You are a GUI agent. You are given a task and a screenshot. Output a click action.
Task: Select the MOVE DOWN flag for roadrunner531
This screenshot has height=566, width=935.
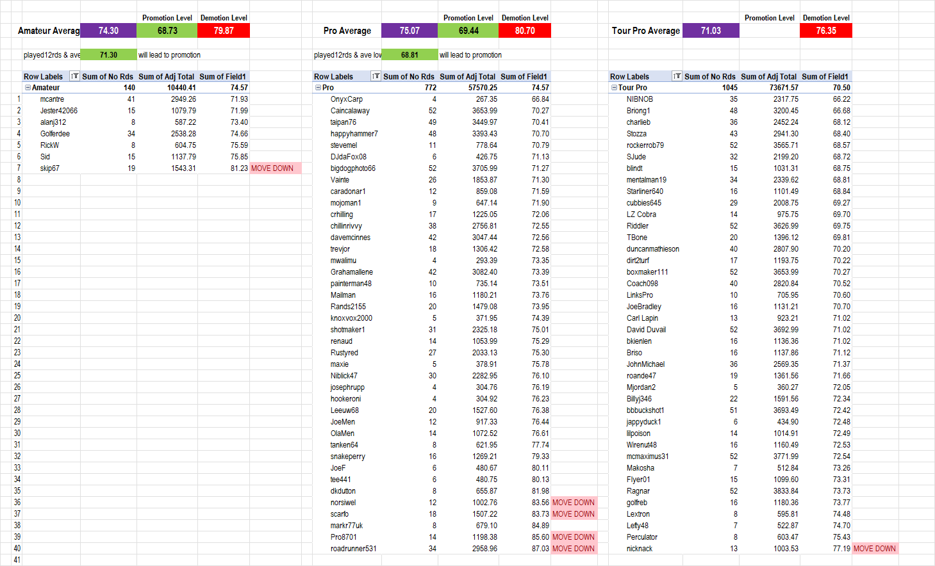point(573,549)
